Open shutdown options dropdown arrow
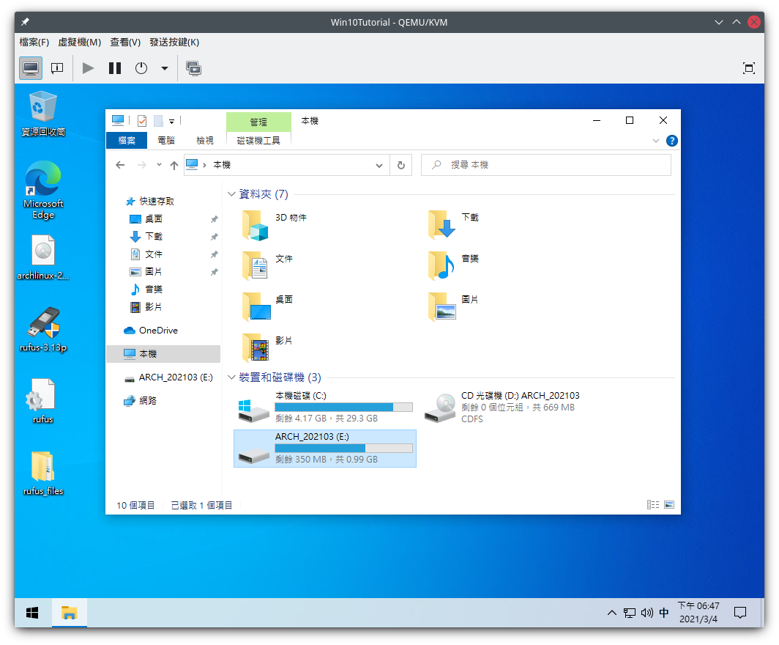 point(165,68)
